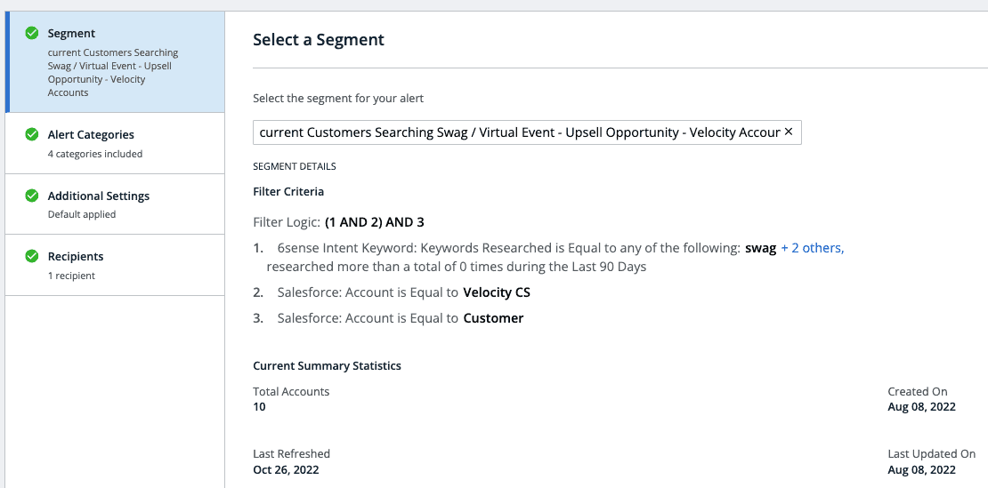Click the Total Accounts value of 10
Image resolution: width=988 pixels, height=488 pixels.
click(259, 407)
